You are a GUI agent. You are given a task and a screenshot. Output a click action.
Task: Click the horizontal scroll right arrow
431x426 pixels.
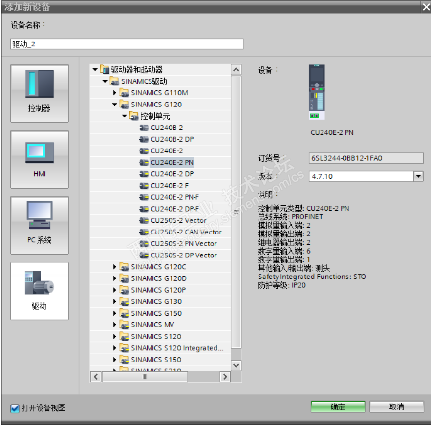coord(225,377)
